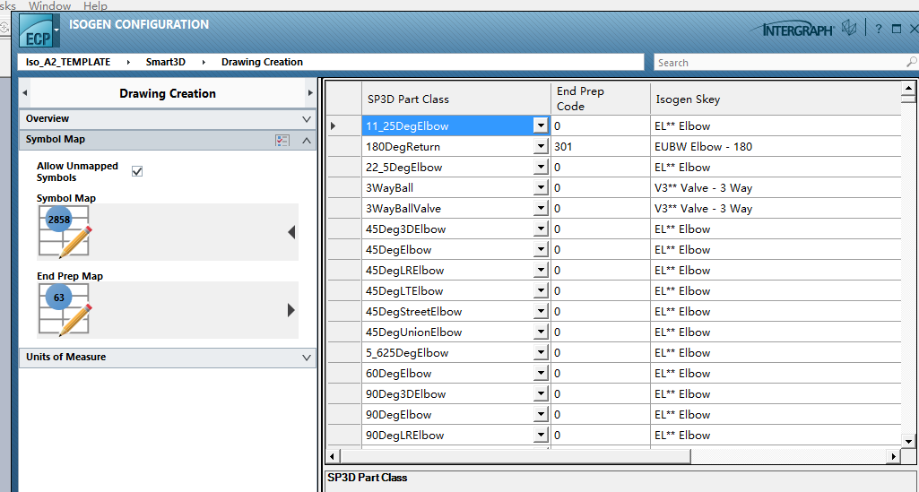Select End Prep Code cell of 45DegLTElbow
The height and width of the screenshot is (492, 919).
tap(600, 291)
